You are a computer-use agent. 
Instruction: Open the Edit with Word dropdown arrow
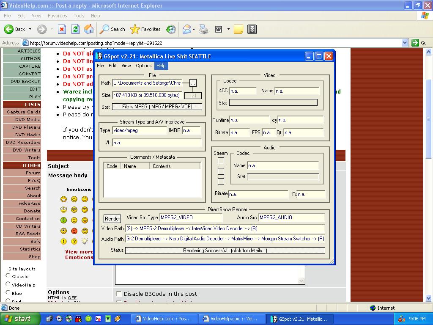[228, 29]
